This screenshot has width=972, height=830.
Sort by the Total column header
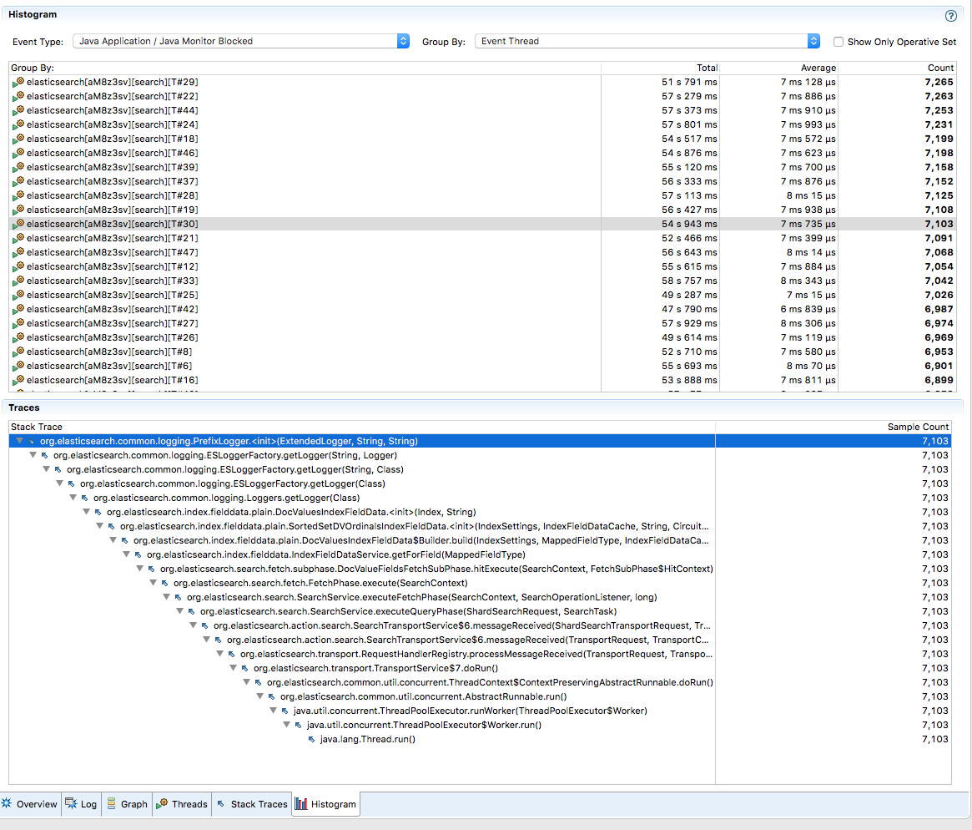click(660, 68)
